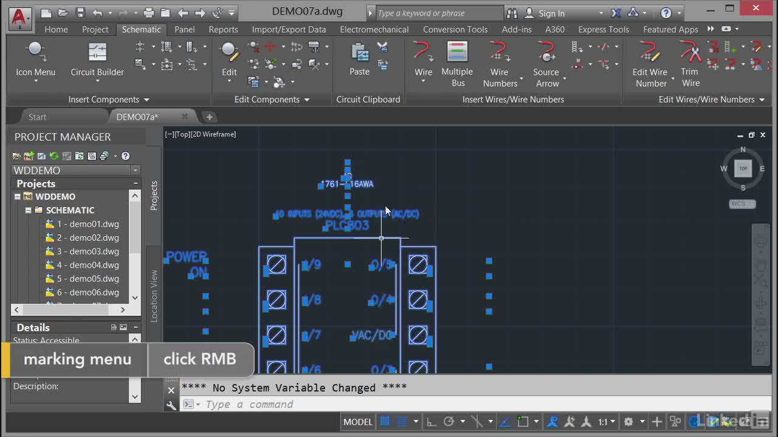This screenshot has height=437, width=778.
Task: Open the Project Manager help icon
Action: 125,156
